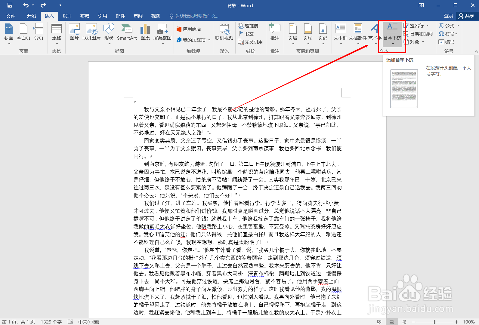Insert 编号 numbering
The image size is (479, 325).
pyautogui.click(x=447, y=42)
